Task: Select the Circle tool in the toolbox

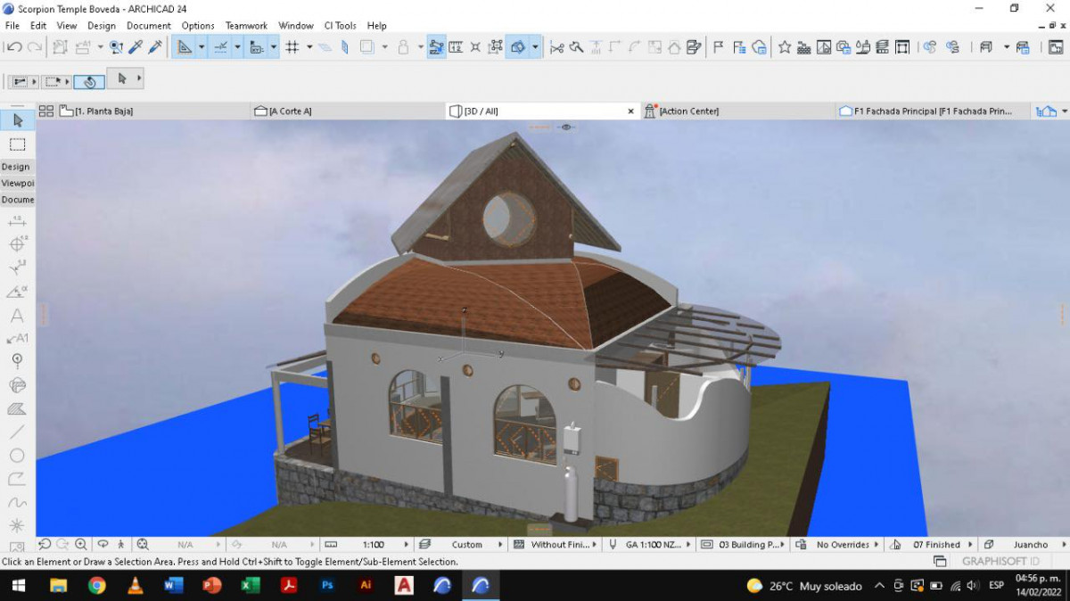Action: [17, 456]
